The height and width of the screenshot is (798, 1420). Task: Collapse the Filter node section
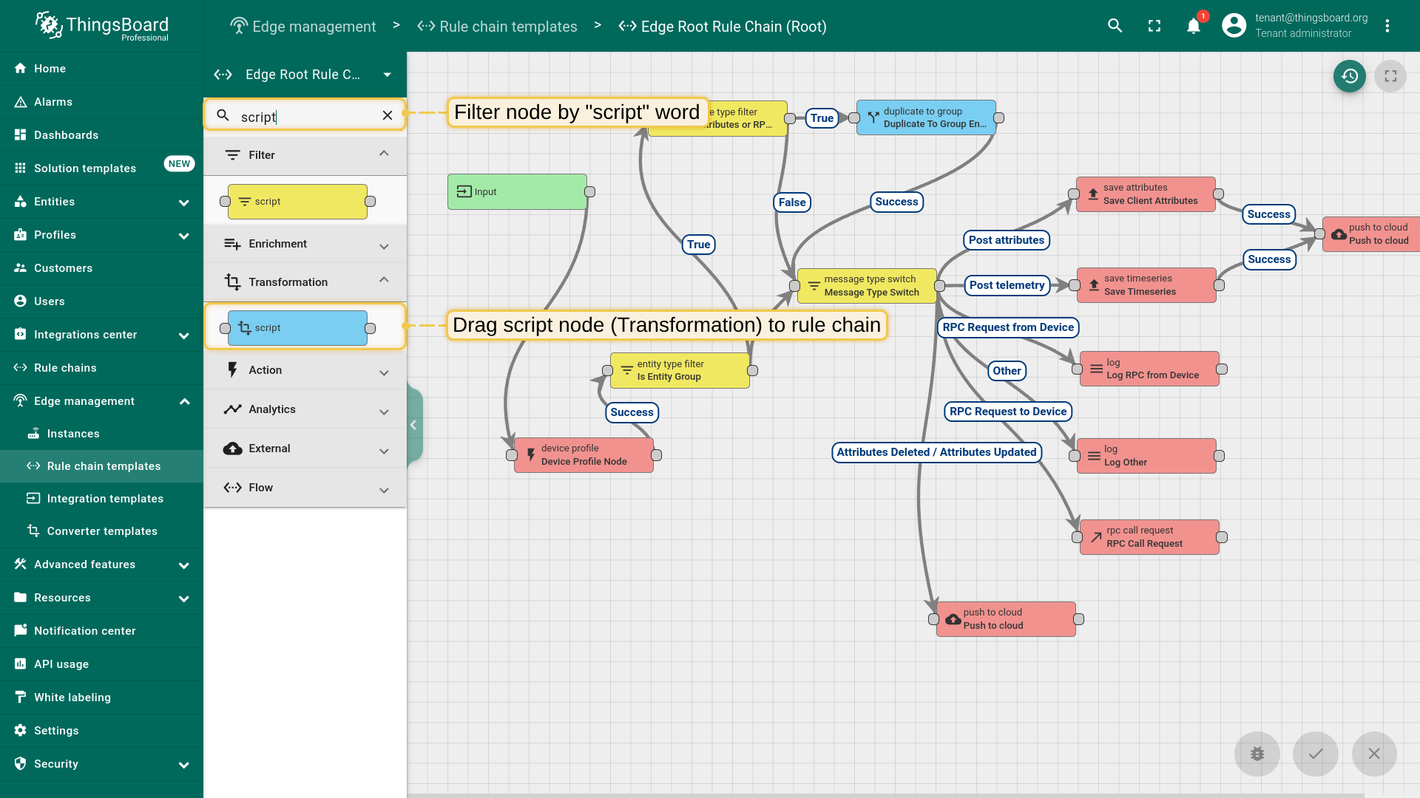click(383, 154)
